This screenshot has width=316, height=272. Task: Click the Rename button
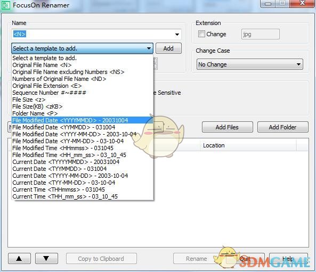[x=196, y=259]
